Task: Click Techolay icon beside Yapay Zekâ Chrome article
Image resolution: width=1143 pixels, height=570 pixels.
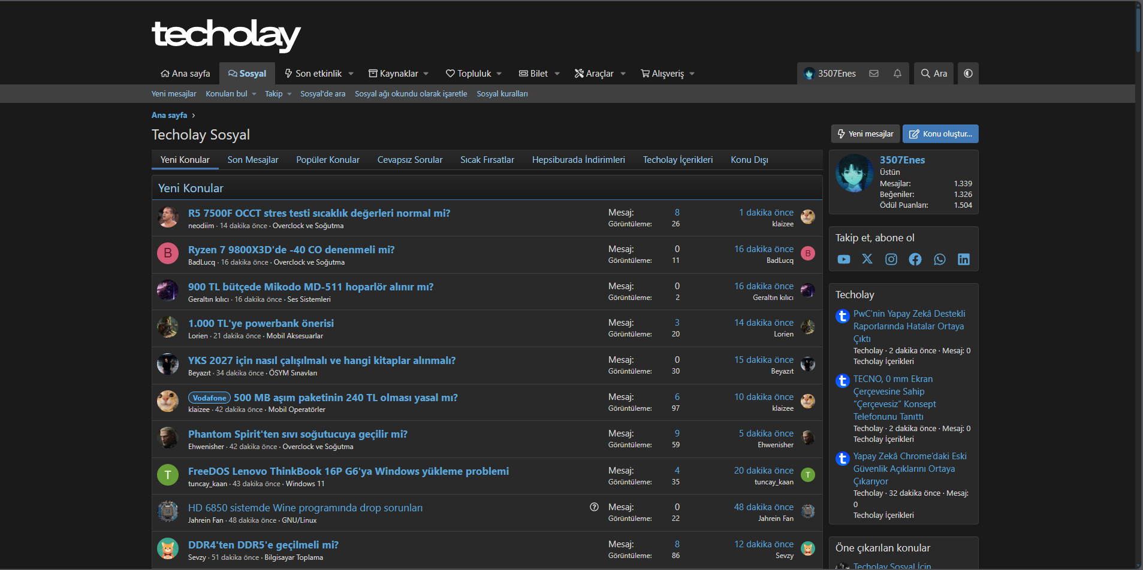Action: tap(843, 458)
